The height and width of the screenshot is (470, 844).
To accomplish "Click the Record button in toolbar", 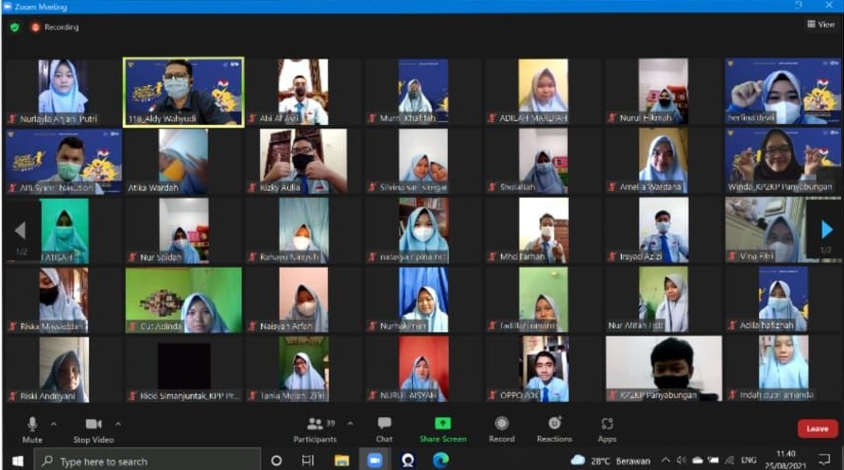I will click(501, 428).
